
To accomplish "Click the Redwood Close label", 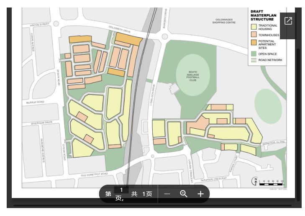I will (274, 143).
